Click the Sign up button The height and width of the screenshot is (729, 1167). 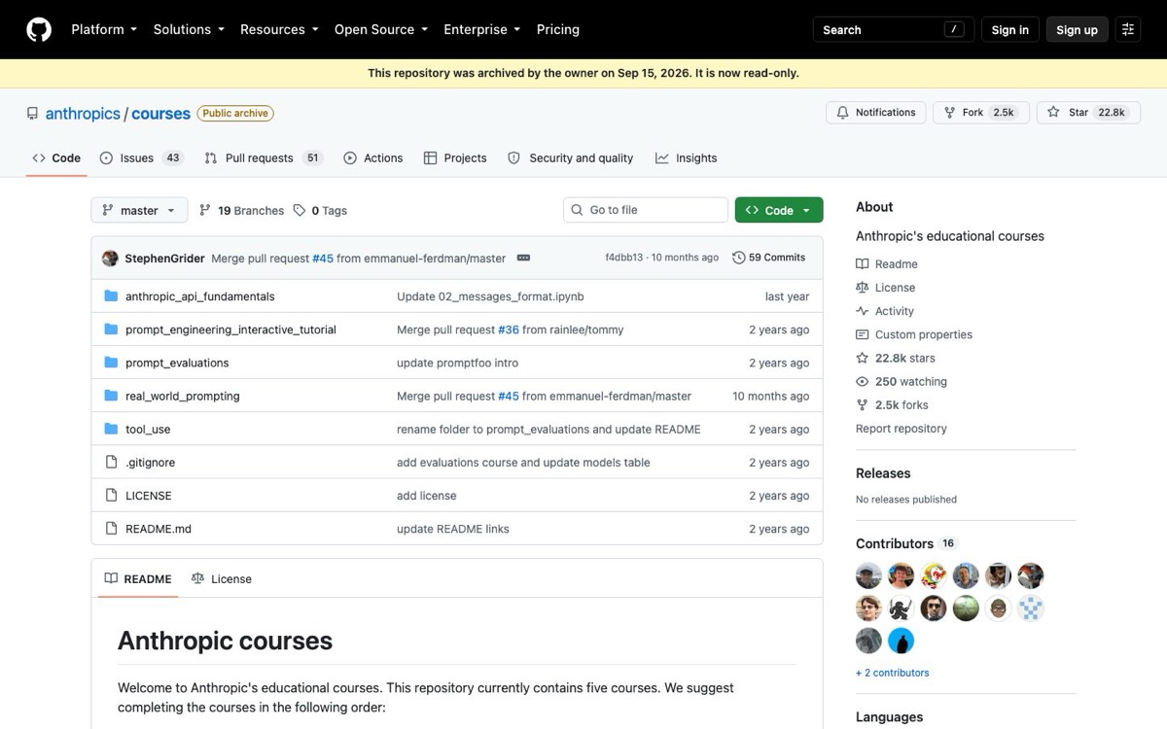[1078, 29]
